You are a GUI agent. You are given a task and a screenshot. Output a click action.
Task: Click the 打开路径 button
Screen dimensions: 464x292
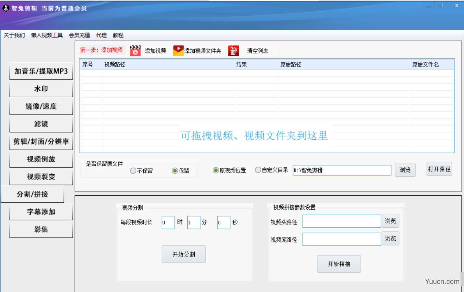pyautogui.click(x=439, y=169)
